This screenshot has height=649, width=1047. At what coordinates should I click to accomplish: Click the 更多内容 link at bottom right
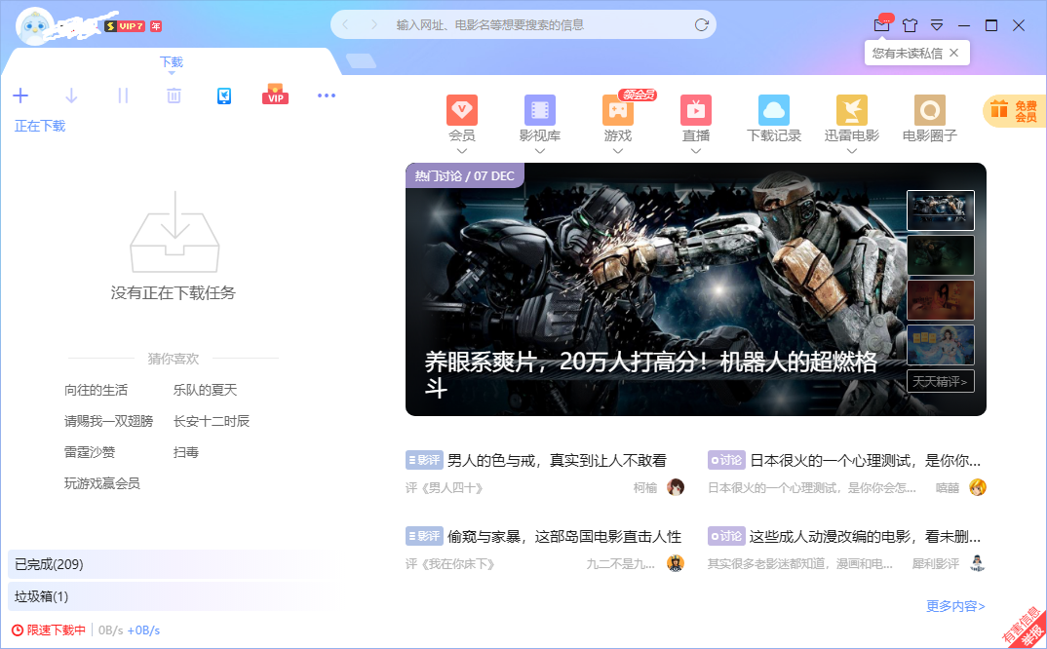[955, 605]
